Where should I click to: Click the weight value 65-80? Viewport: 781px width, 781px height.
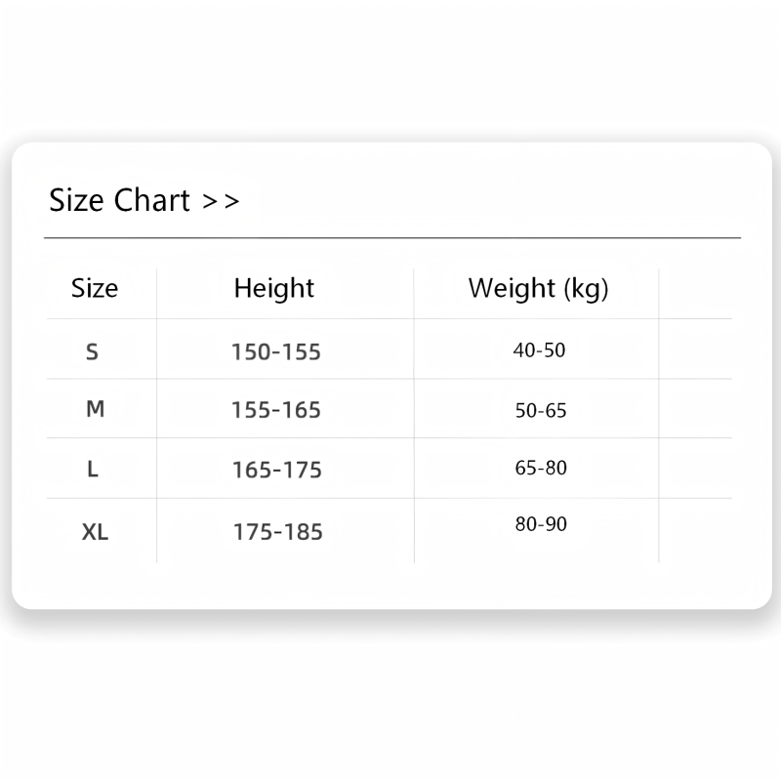click(541, 468)
